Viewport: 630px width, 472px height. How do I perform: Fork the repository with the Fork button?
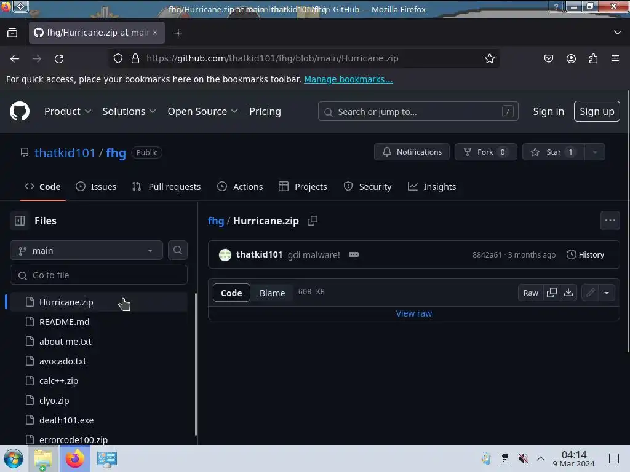pos(486,152)
